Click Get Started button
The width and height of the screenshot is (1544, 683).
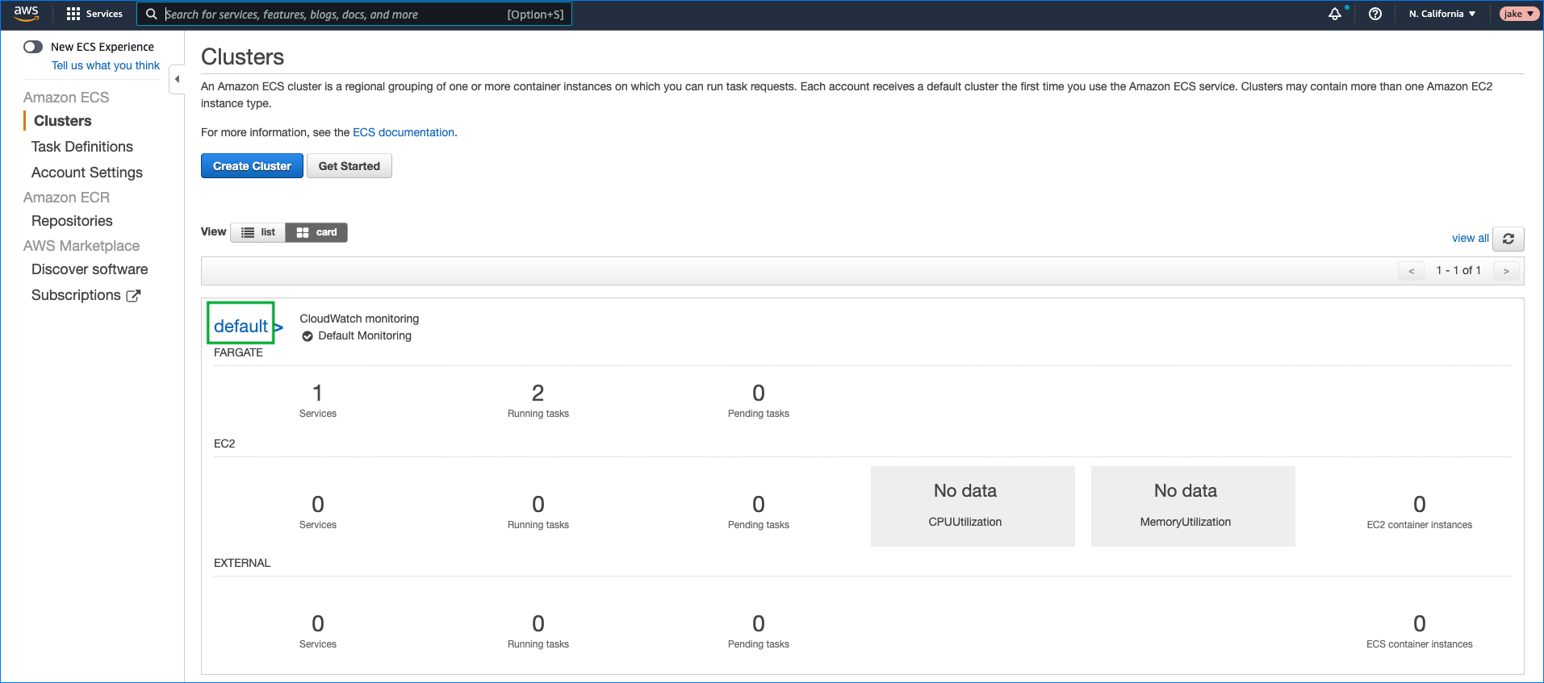tap(349, 166)
